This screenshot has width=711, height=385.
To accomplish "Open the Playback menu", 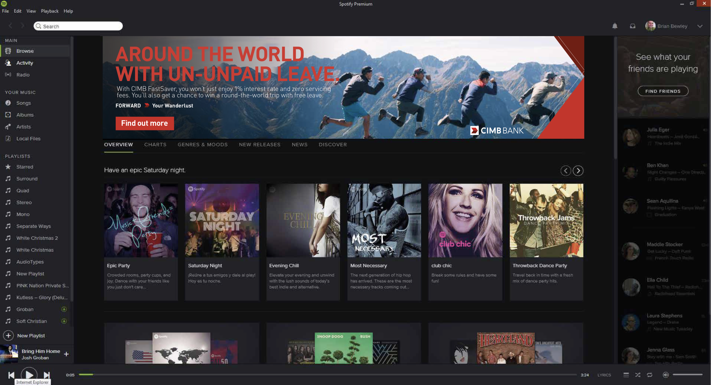I will point(49,11).
